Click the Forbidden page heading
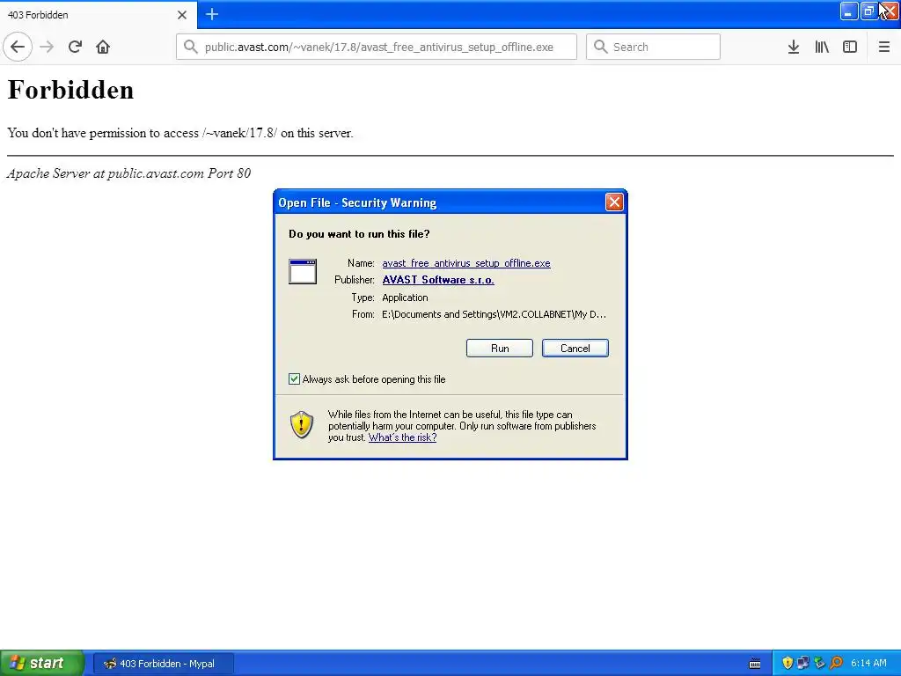Viewport: 901px width, 676px height. (x=70, y=90)
